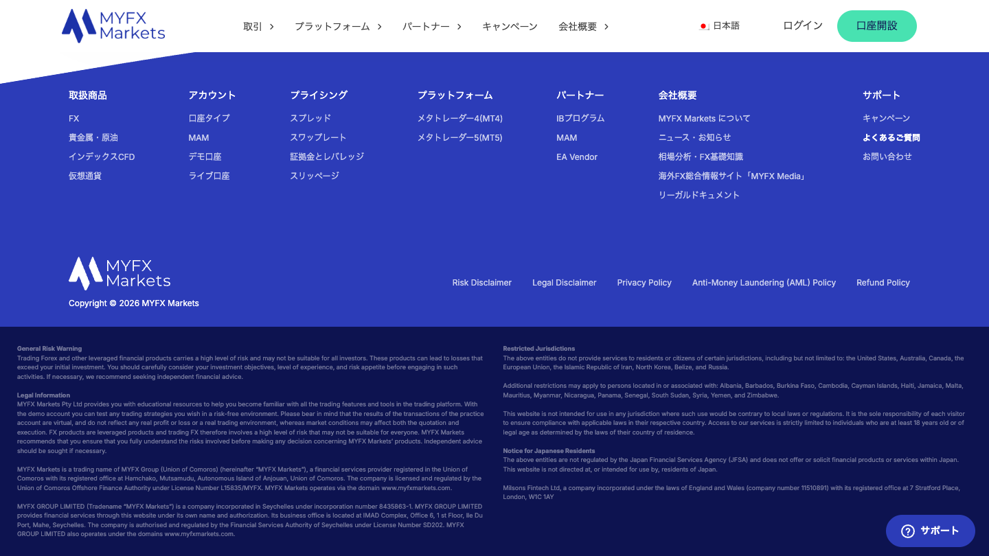Click the question mark support icon
This screenshot has height=556, width=989.
click(908, 531)
